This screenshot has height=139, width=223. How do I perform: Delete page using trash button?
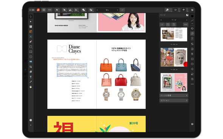(x=173, y=25)
